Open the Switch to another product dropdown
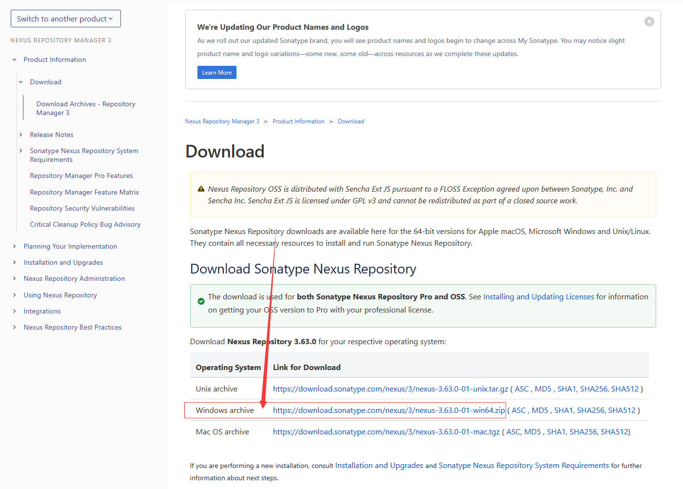 click(x=66, y=19)
